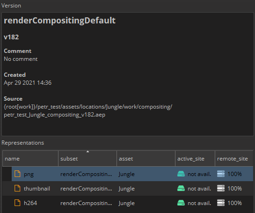Click 'not avail.' status in h264 row
255x213 pixels.
tap(199, 203)
